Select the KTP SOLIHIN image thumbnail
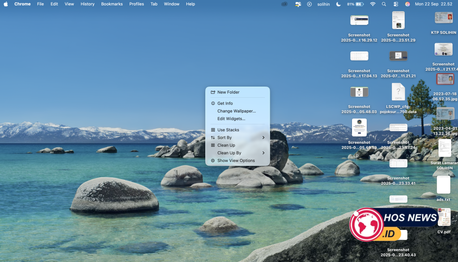This screenshot has height=262, width=458. pos(444,18)
